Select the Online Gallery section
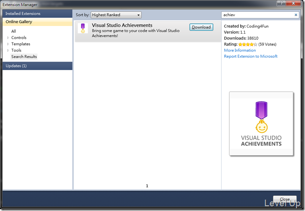305x211 pixels. coord(37,22)
